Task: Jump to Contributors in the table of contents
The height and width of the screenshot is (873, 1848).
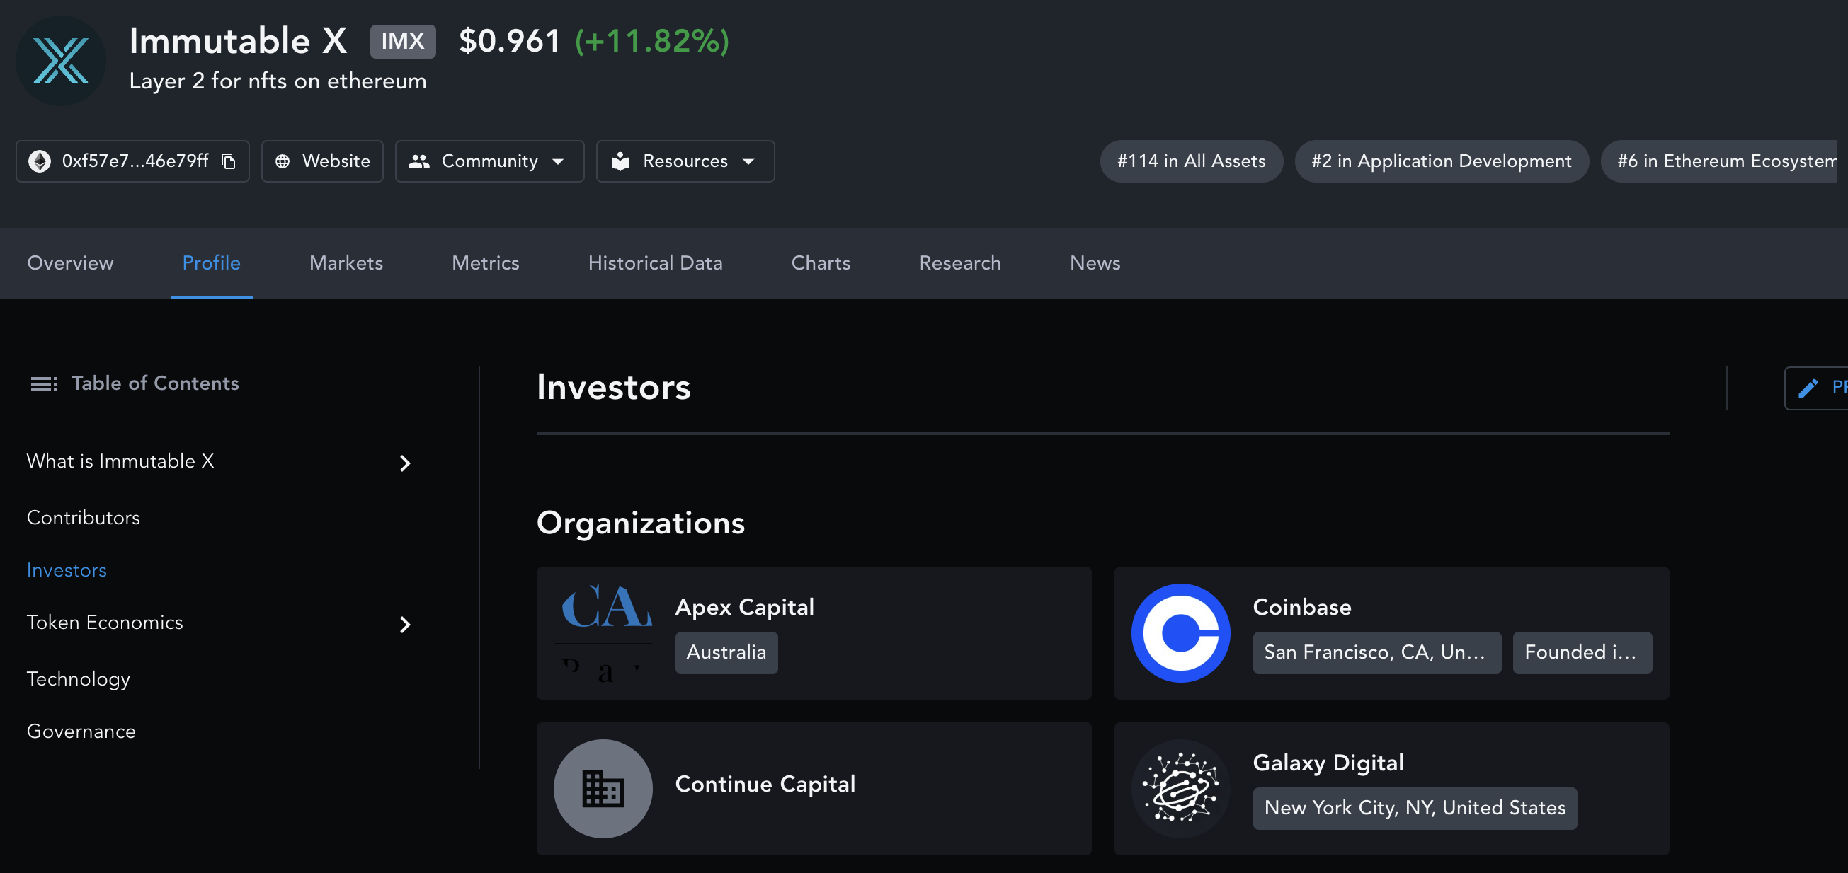Action: (x=84, y=517)
